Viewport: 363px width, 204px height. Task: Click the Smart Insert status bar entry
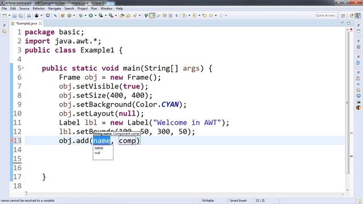(238, 201)
